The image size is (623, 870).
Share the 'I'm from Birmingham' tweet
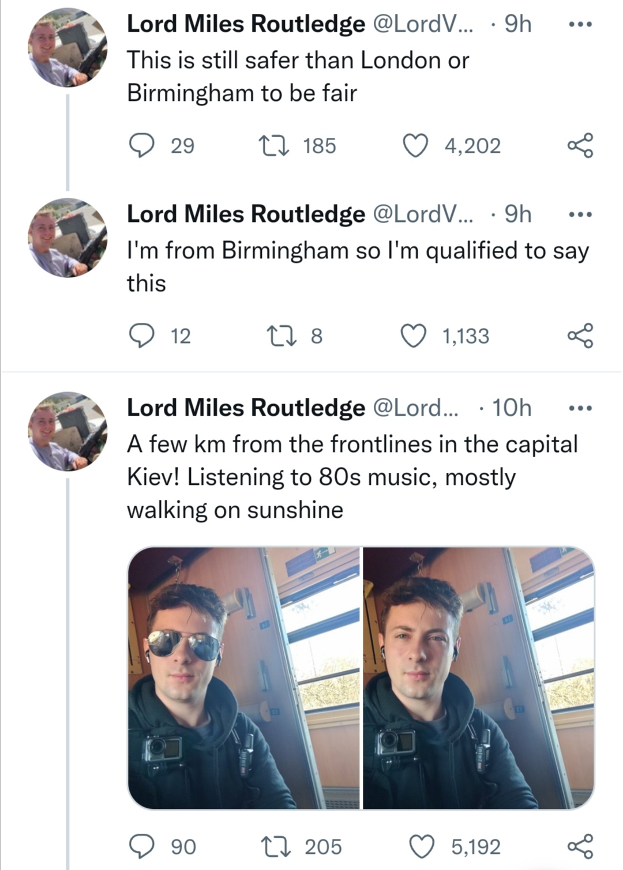tap(580, 336)
